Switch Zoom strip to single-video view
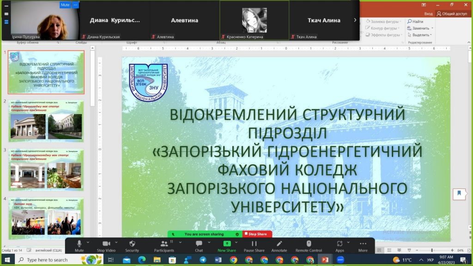The width and height of the screenshot is (473, 266). coord(6,13)
